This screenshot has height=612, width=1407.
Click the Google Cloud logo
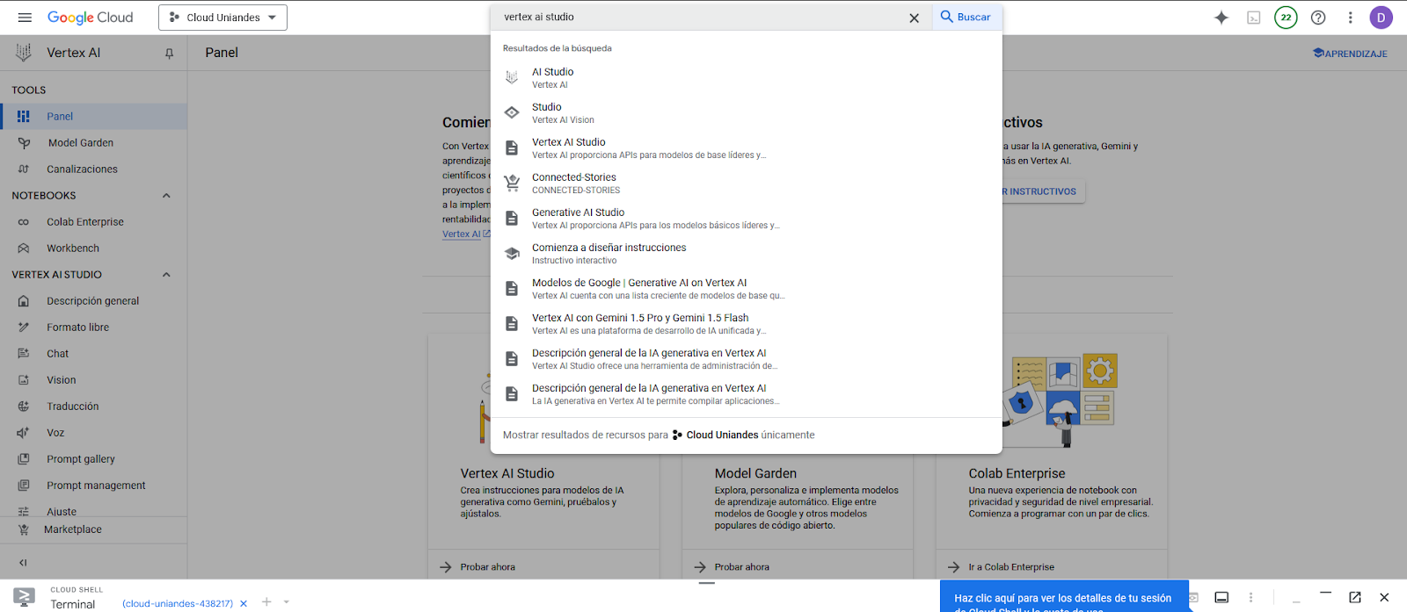90,18
